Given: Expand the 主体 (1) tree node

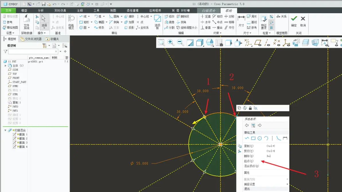Looking at the screenshot, I should [5, 66].
